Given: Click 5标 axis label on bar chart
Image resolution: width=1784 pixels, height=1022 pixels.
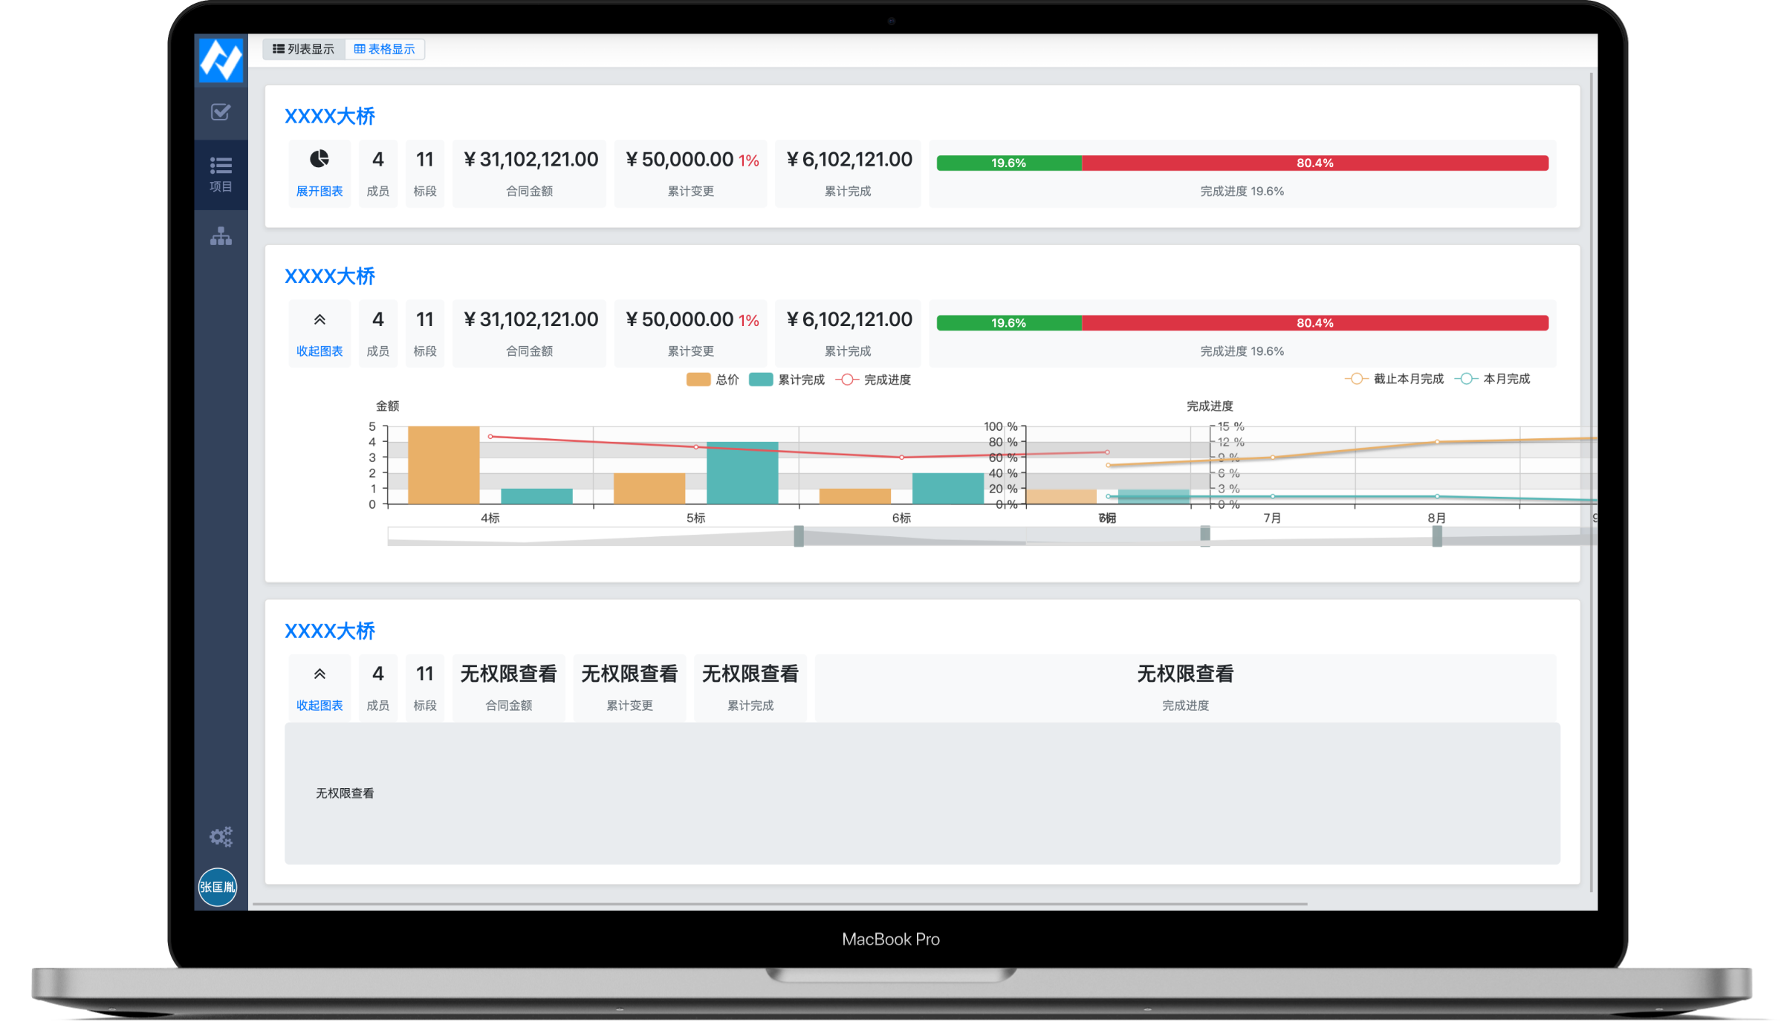Looking at the screenshot, I should [696, 518].
